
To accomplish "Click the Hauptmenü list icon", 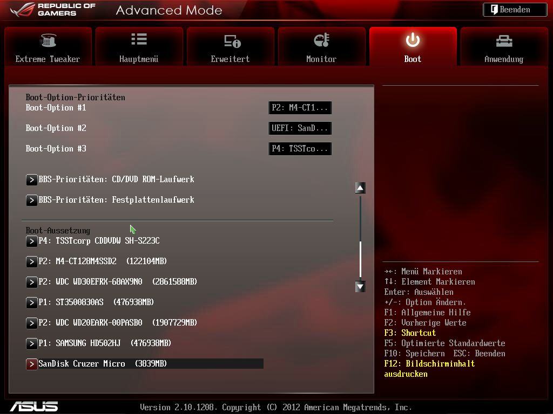I will [139, 39].
